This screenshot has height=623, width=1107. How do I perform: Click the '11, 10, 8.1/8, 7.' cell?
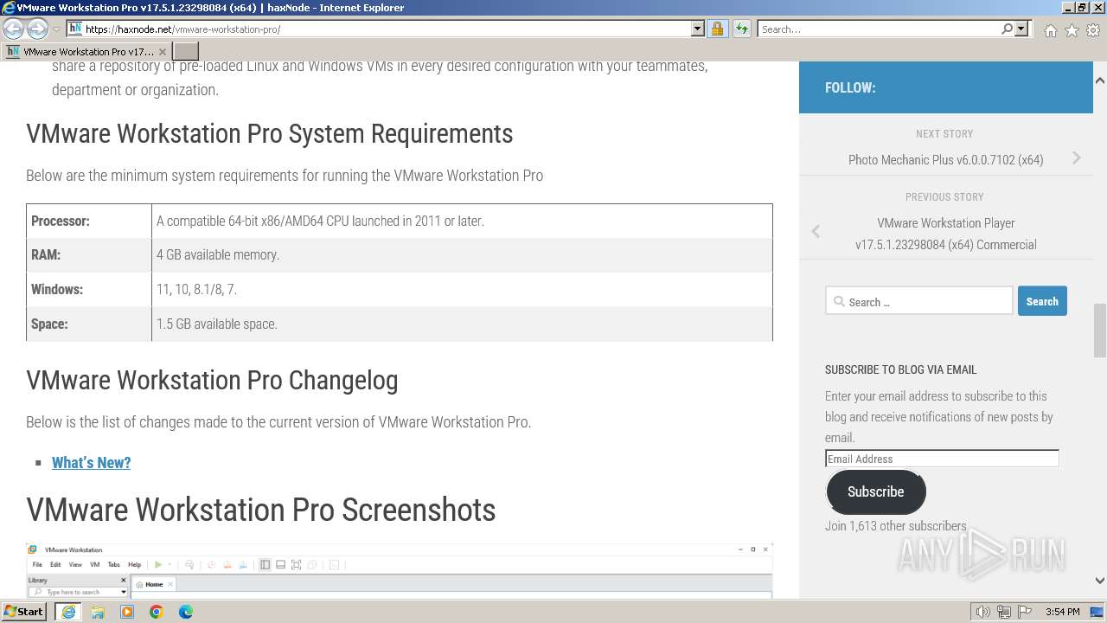pyautogui.click(x=462, y=290)
